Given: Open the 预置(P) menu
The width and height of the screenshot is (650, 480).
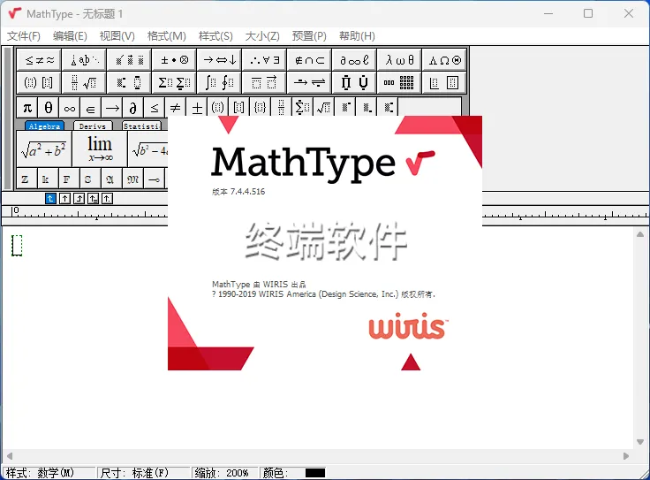Looking at the screenshot, I should tap(309, 36).
